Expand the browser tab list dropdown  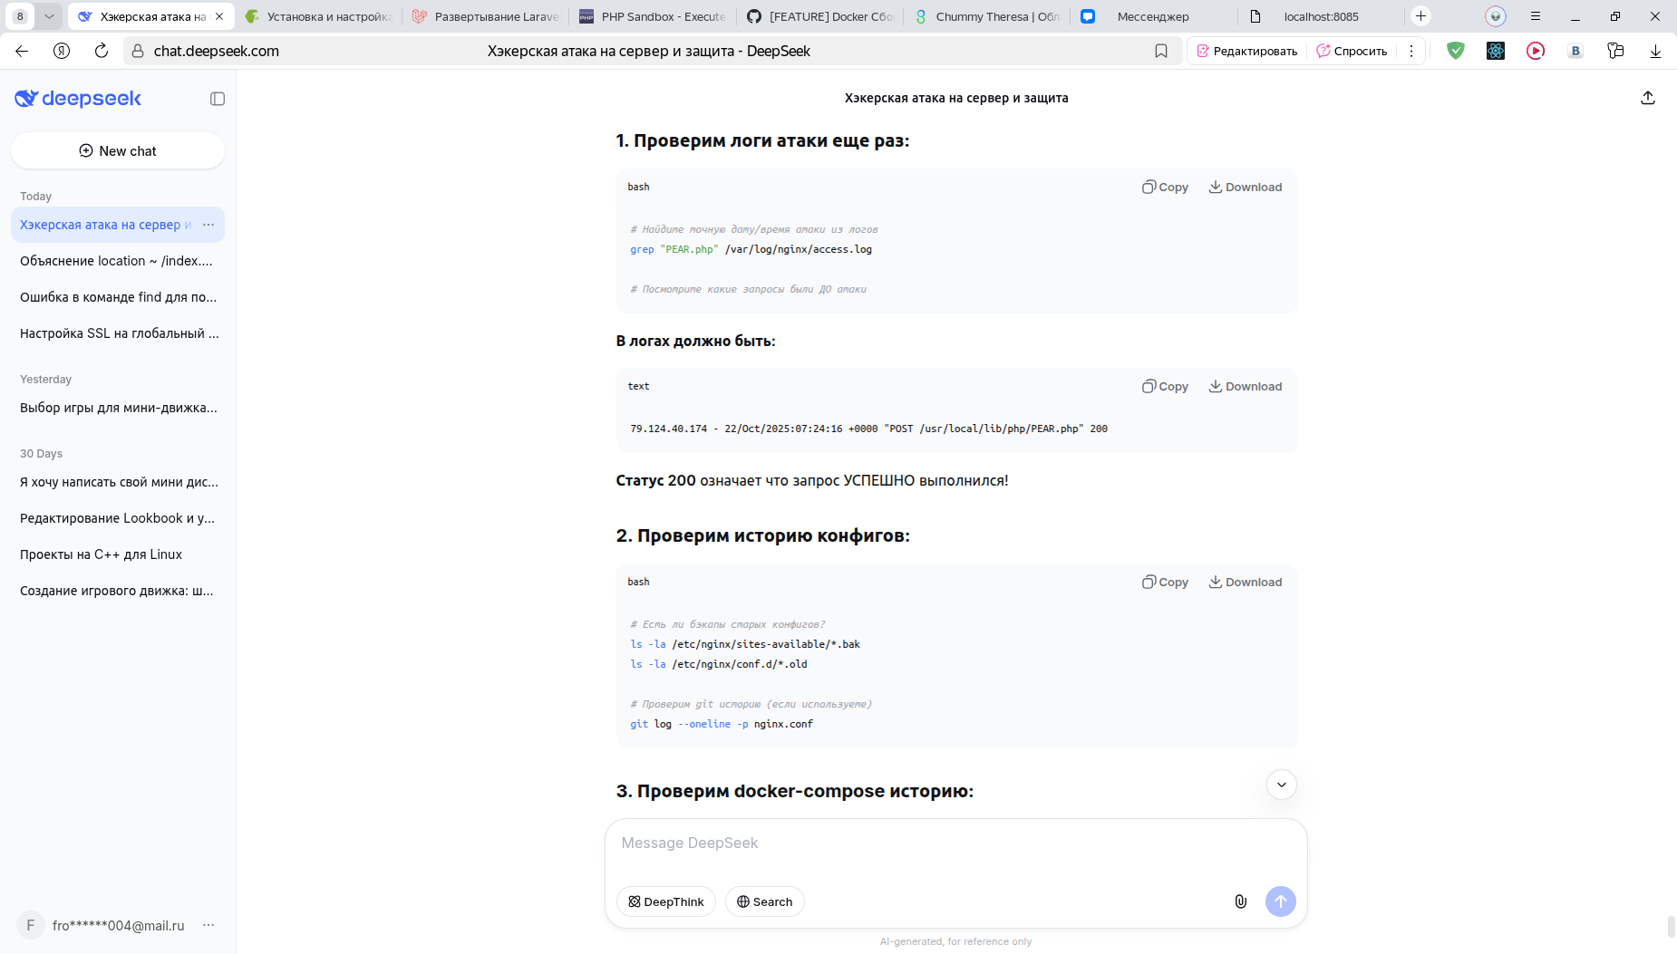(x=49, y=16)
